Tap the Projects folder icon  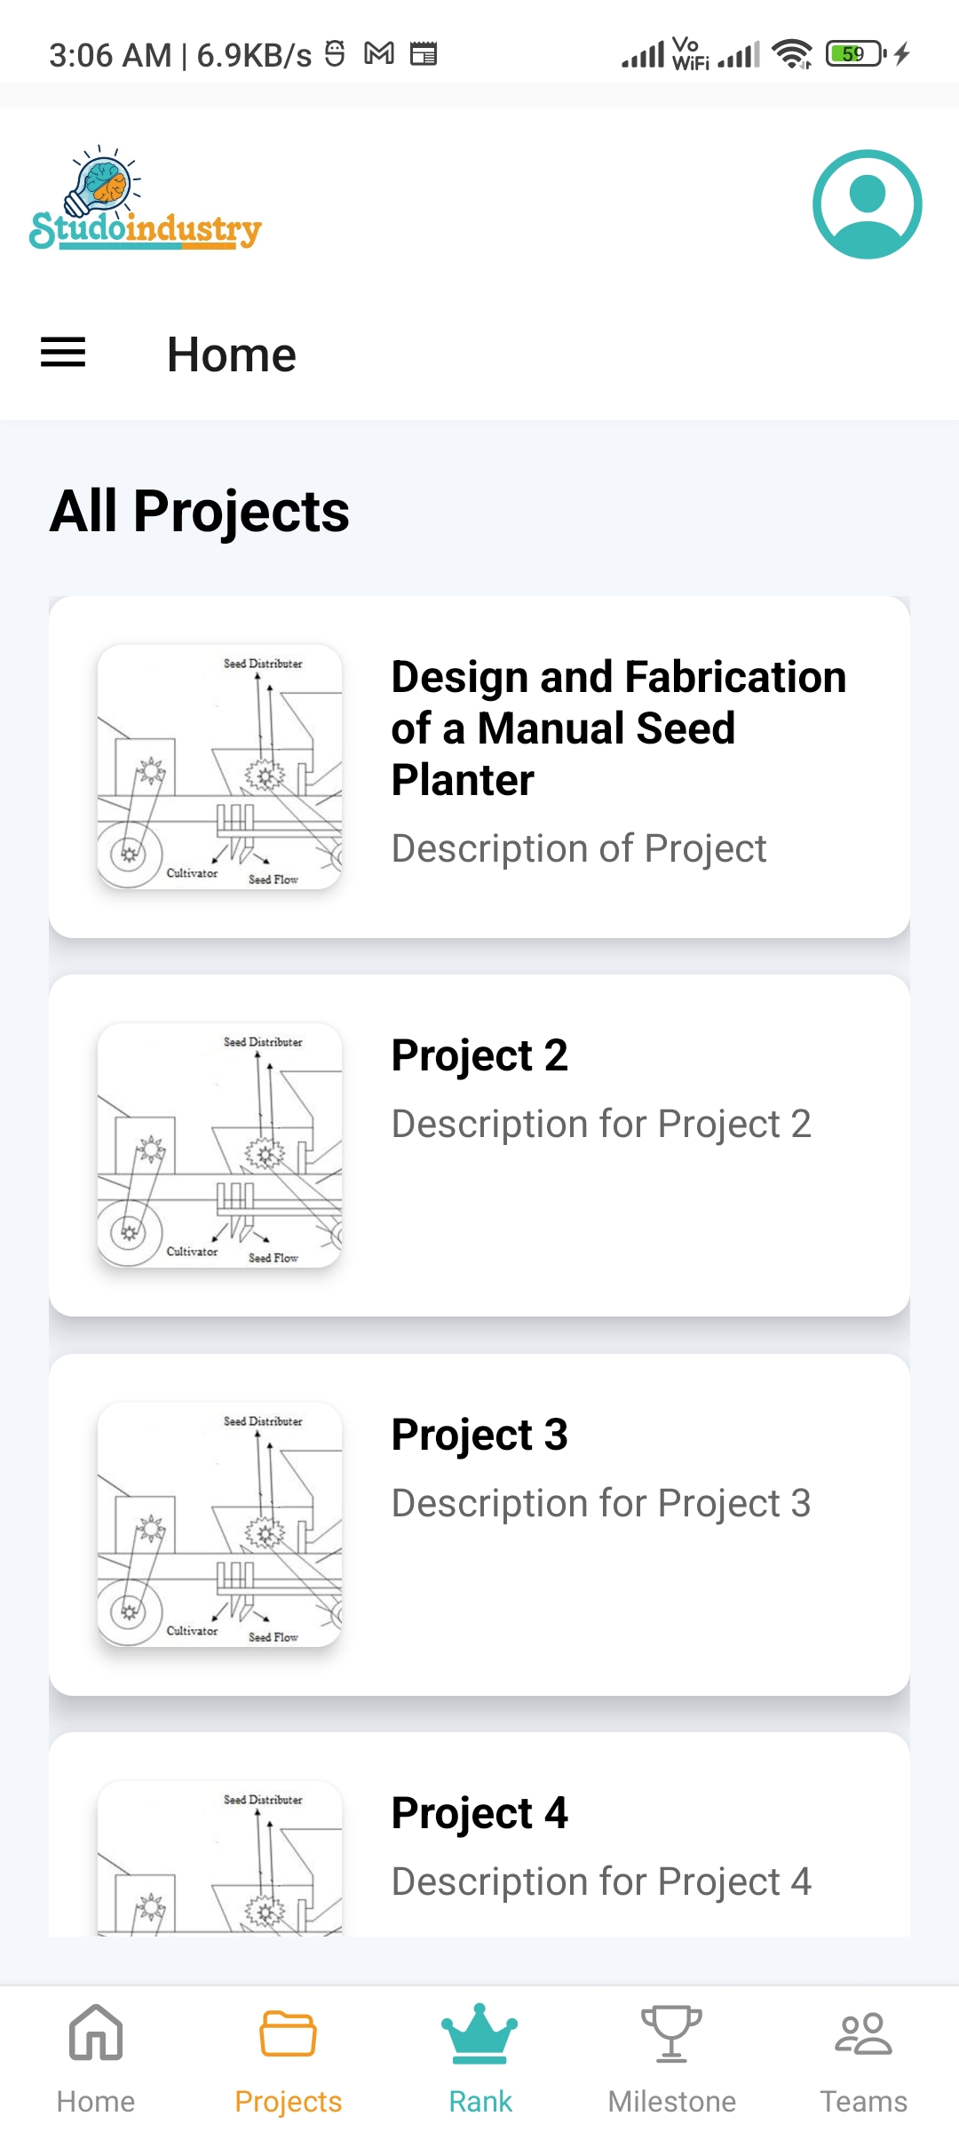click(x=288, y=2033)
